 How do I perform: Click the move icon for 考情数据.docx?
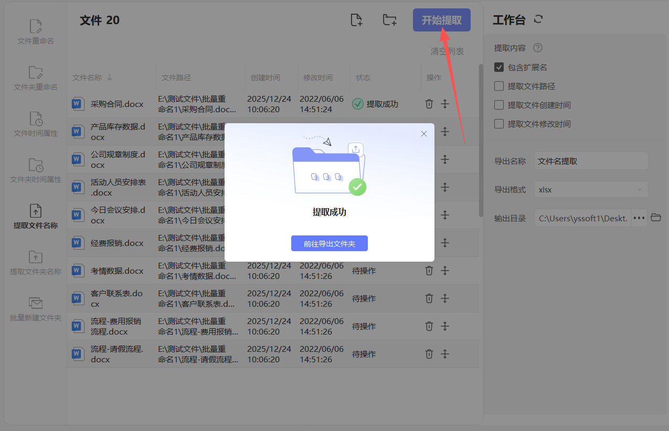[445, 271]
